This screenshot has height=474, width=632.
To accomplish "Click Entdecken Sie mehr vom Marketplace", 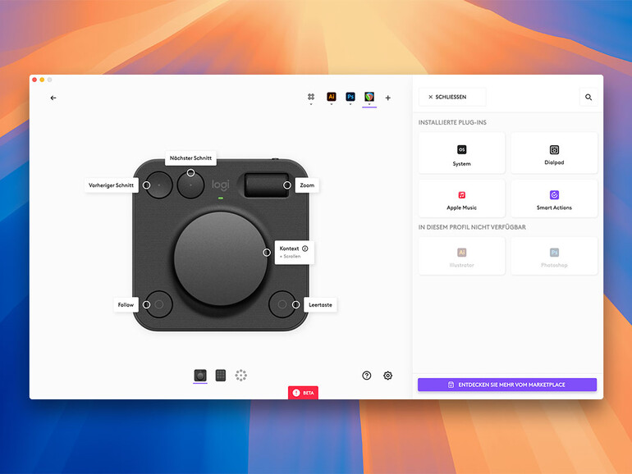I will point(507,385).
